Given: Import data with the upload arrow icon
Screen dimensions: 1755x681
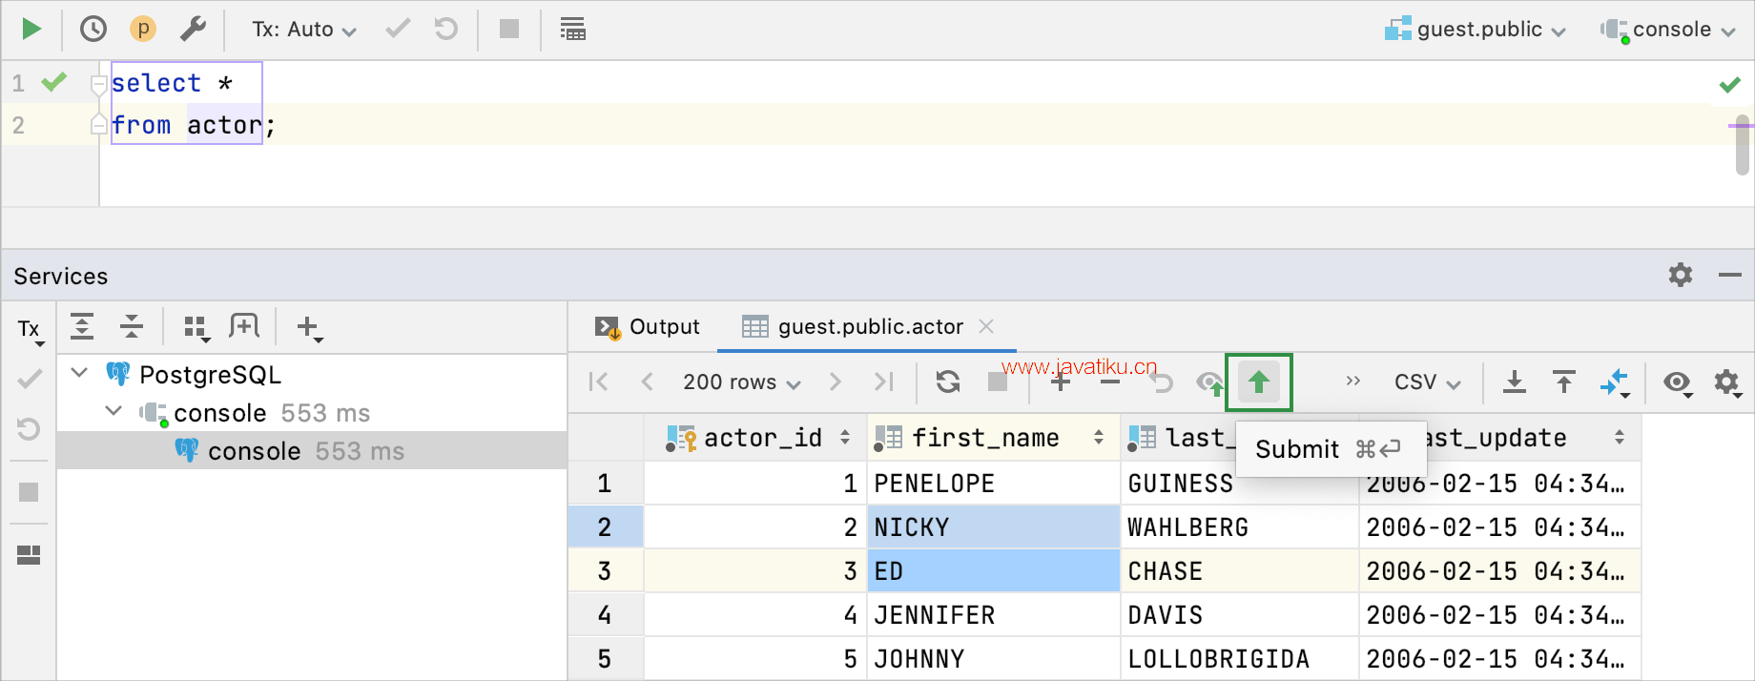Looking at the screenshot, I should point(1564,382).
